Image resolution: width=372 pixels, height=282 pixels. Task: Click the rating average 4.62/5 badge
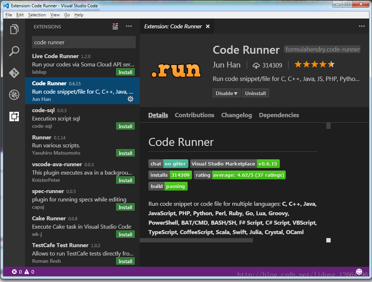[240, 175]
